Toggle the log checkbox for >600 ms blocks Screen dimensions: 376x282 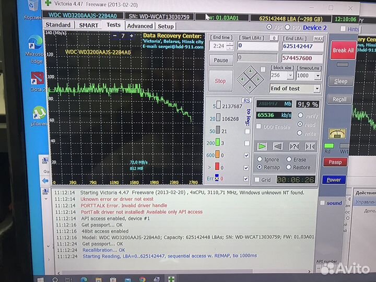(x=246, y=168)
